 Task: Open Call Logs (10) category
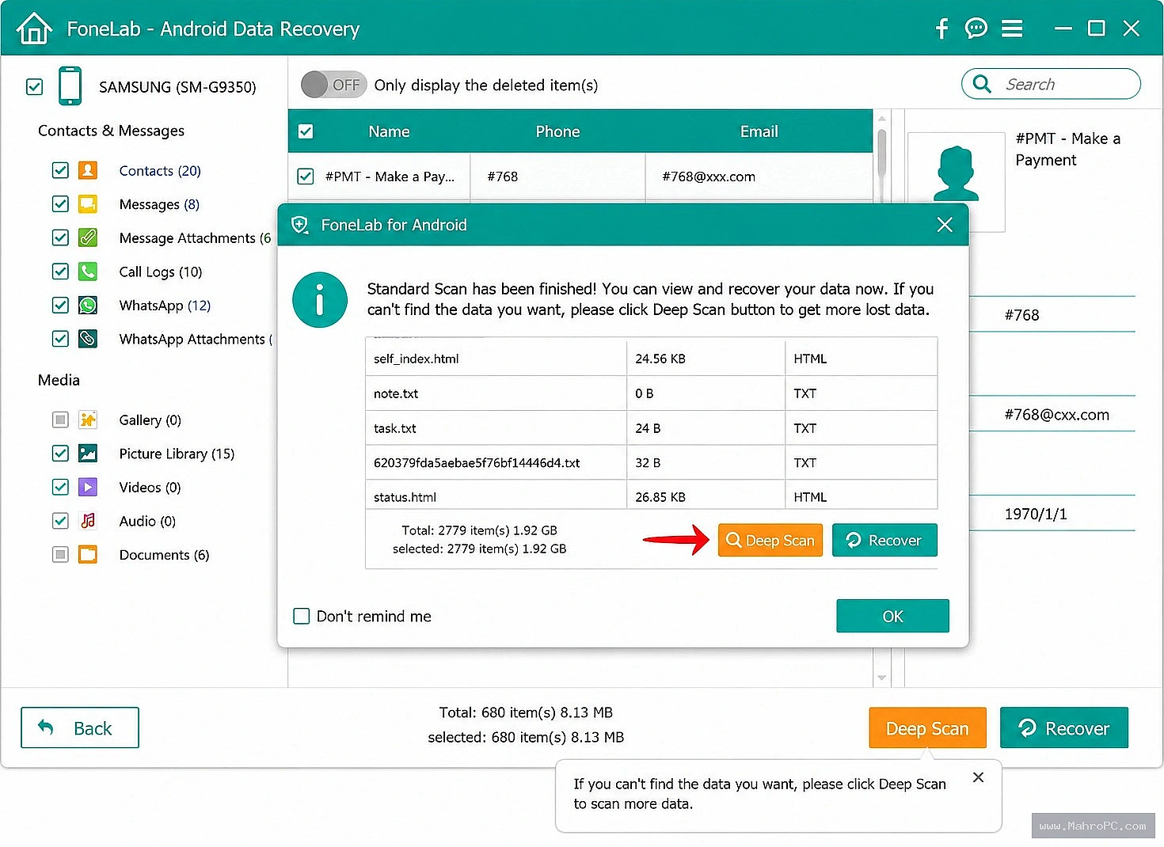161,272
